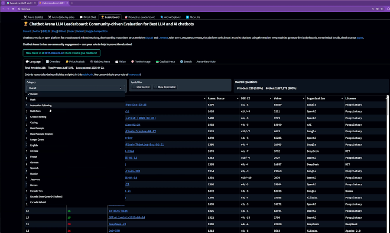
Task: Click the License column header
Action: click(351, 99)
